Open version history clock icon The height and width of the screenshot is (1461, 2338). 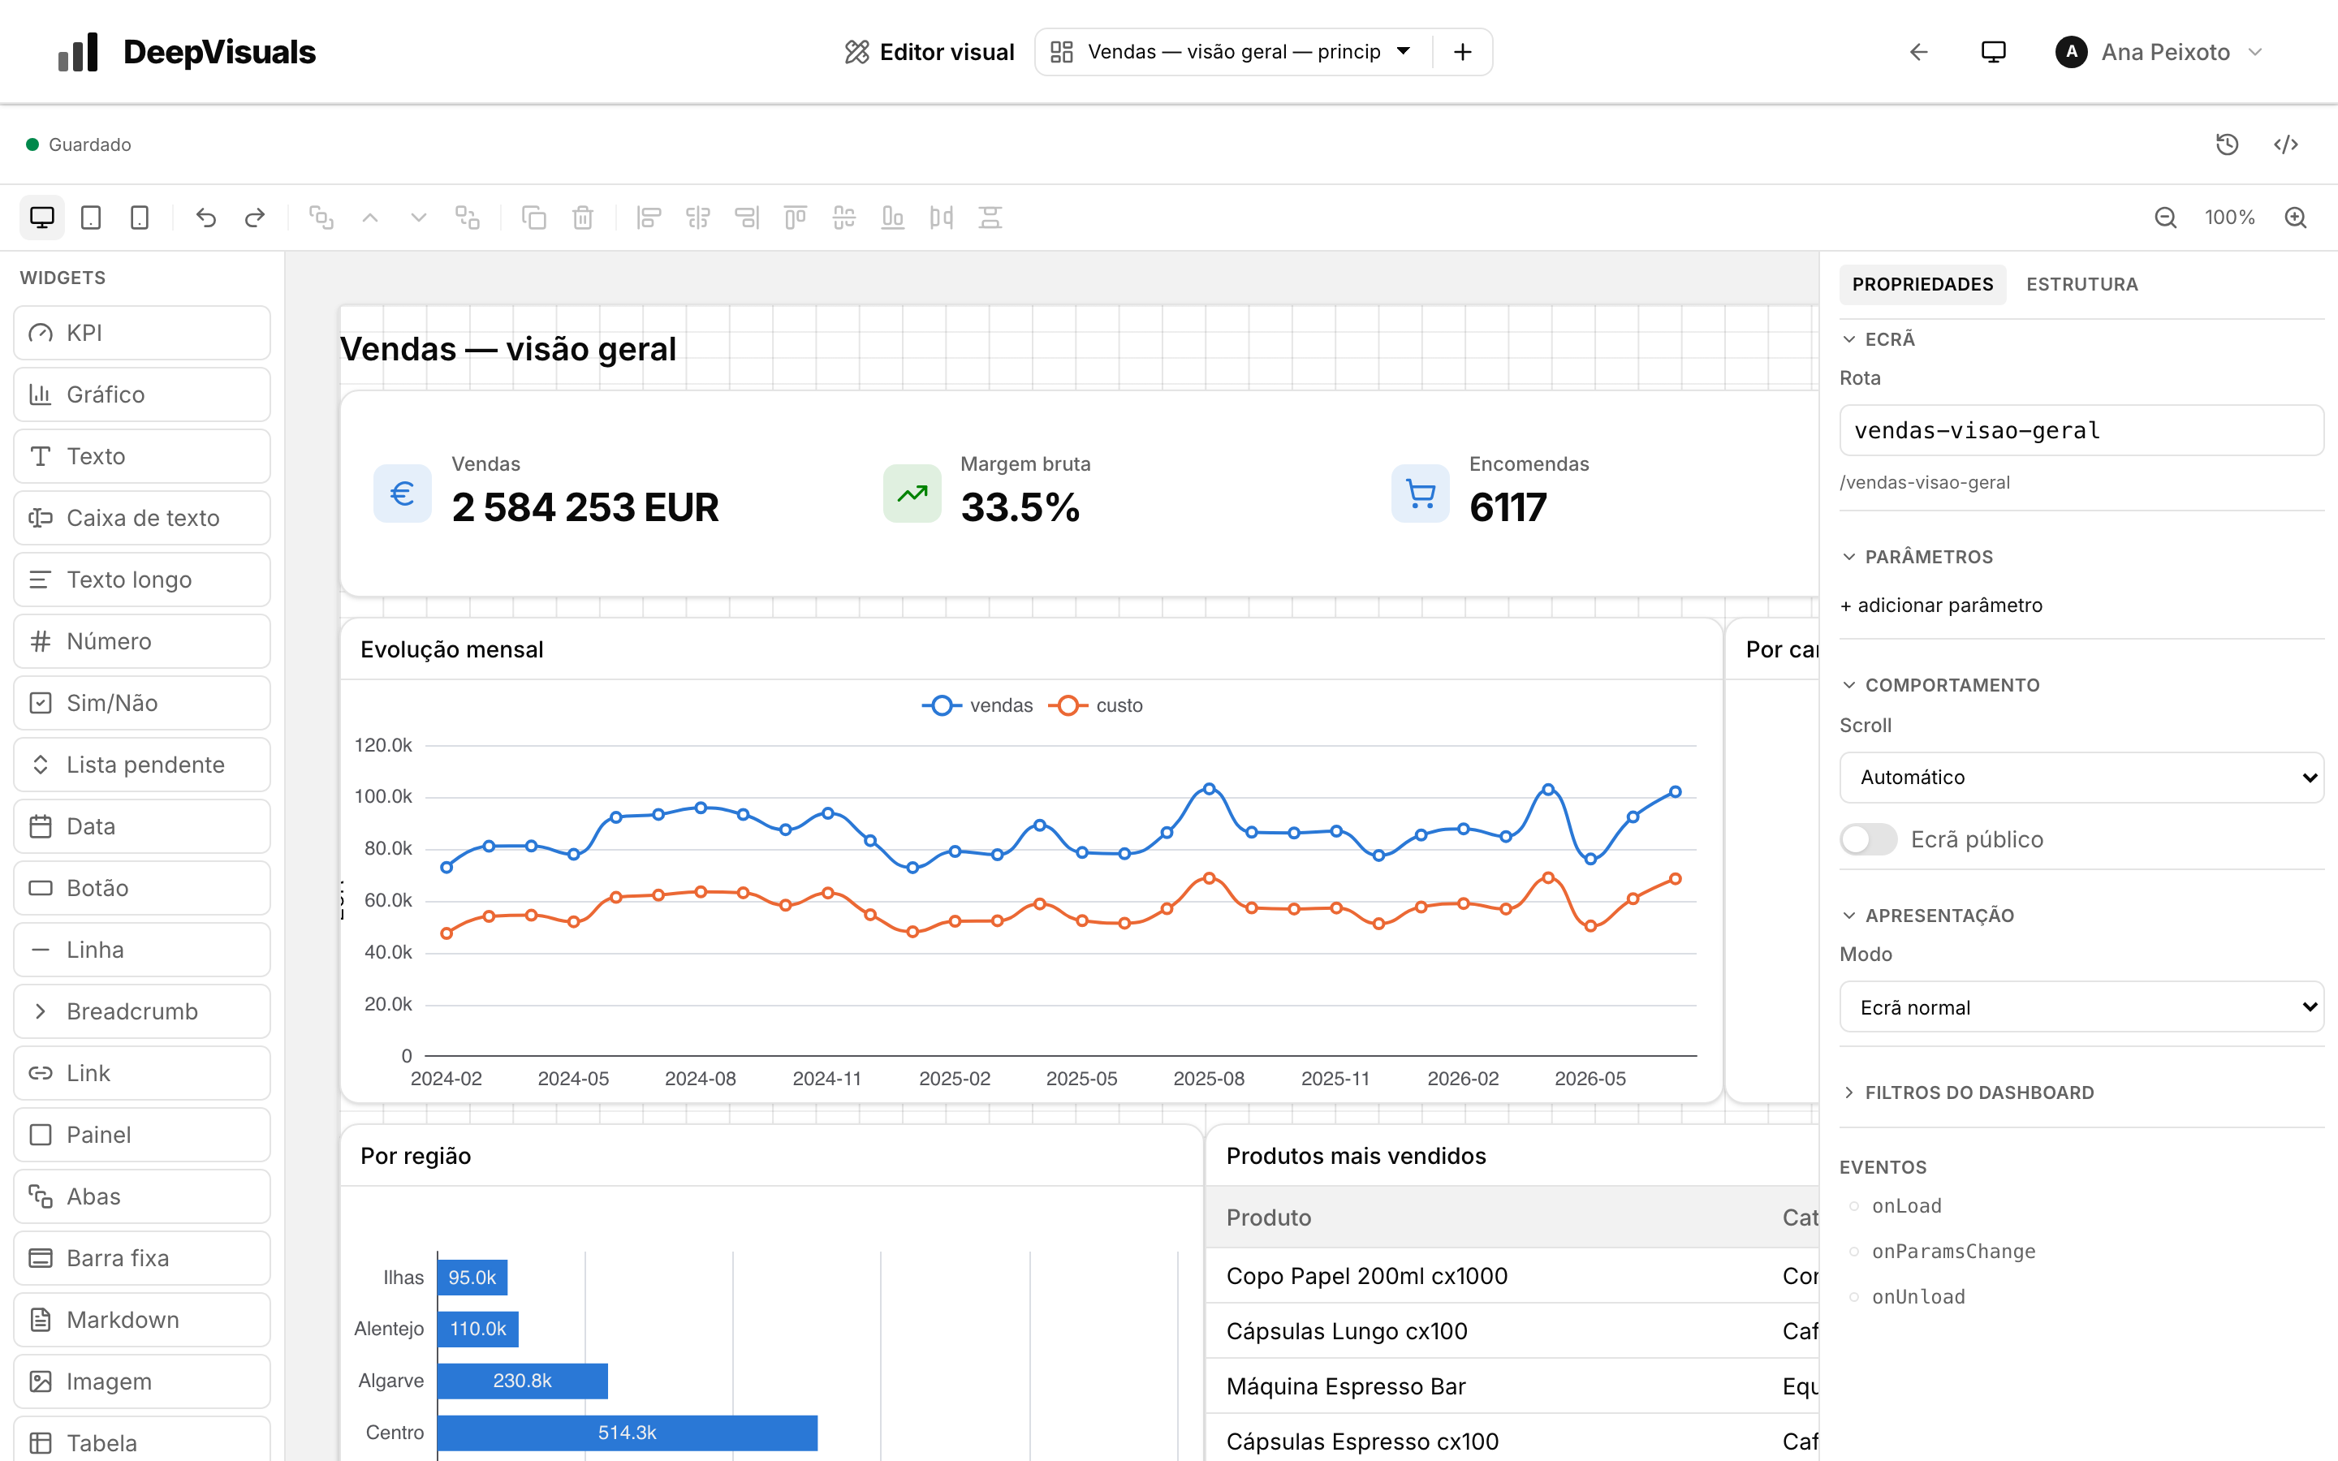click(x=2227, y=144)
